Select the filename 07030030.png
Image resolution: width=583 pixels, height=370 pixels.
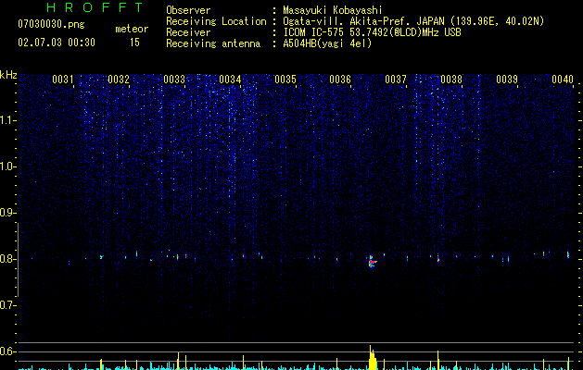pos(51,25)
